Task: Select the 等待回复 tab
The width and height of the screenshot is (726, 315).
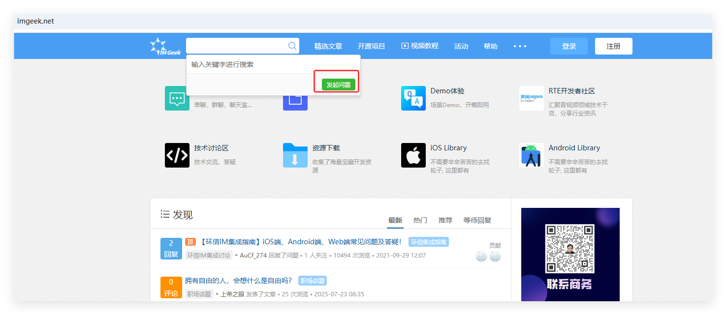Action: 477,220
